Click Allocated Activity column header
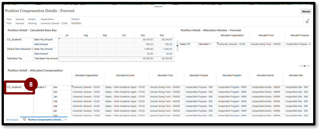This screenshot has width=319, height=129. [x=265, y=76]
